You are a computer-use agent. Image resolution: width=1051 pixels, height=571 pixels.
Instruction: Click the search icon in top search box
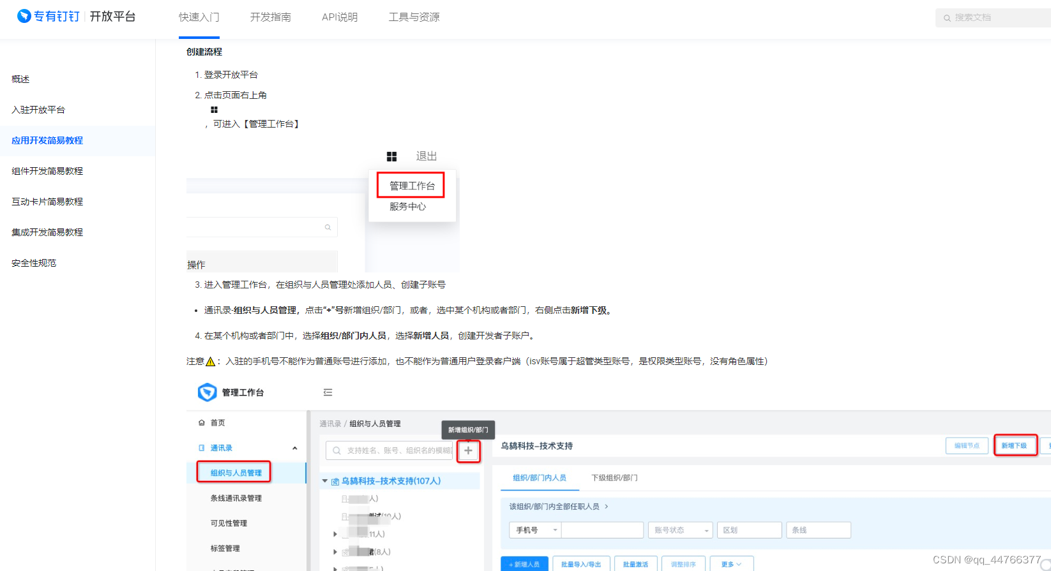(x=947, y=18)
